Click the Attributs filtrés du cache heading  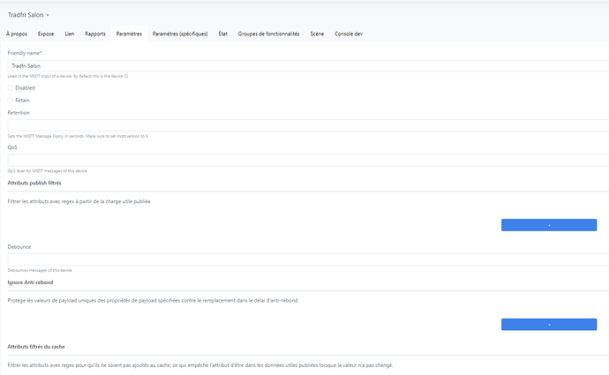(36, 347)
